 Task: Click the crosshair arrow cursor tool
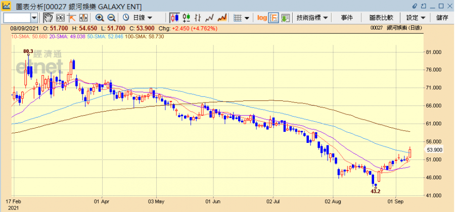point(71,18)
